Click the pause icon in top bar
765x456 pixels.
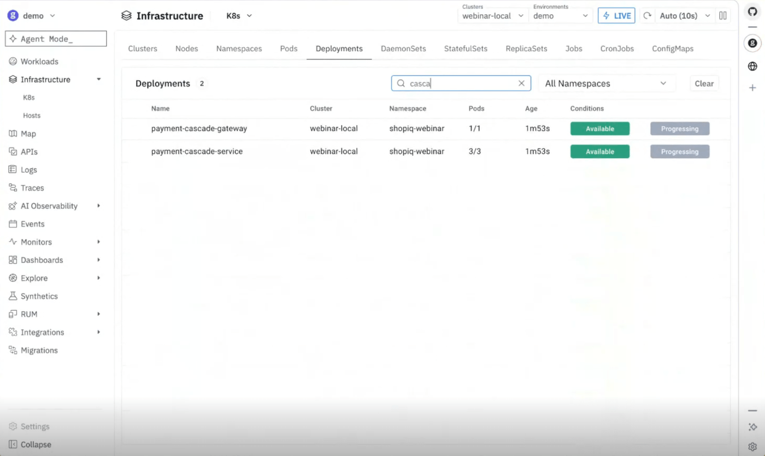point(723,16)
